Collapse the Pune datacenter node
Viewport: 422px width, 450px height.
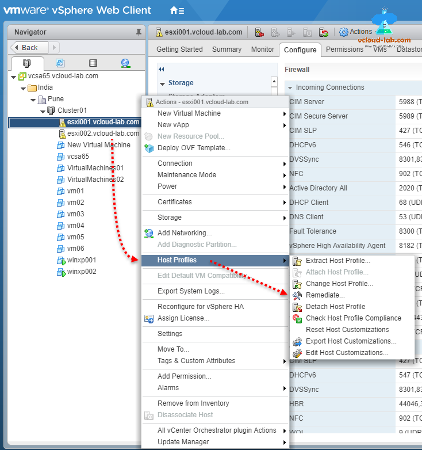coord(33,100)
